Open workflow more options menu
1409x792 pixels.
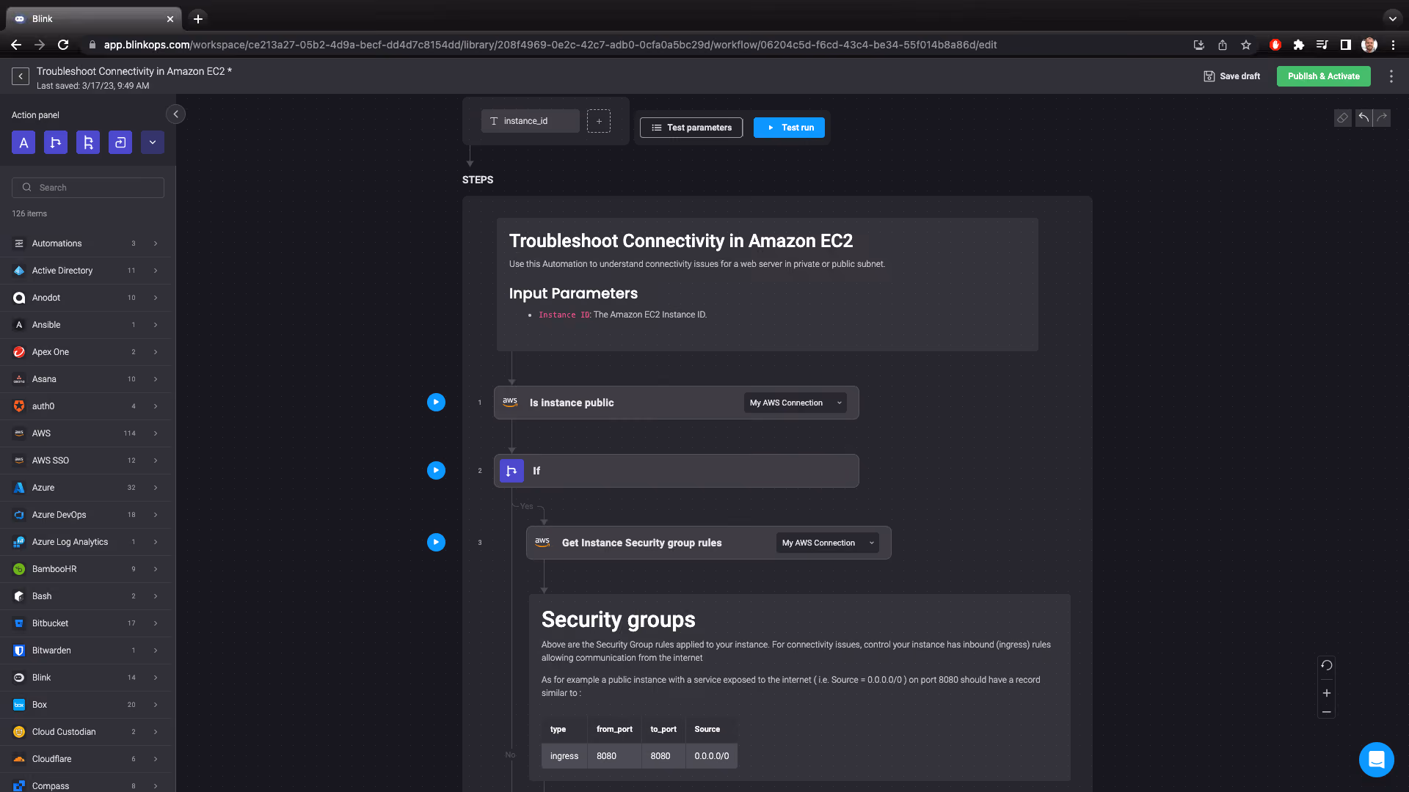pyautogui.click(x=1391, y=76)
